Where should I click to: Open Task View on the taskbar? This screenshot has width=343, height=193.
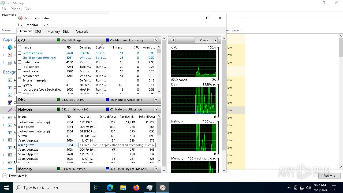96,188
